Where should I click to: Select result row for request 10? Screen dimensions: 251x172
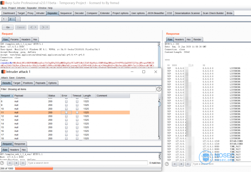tap(65, 109)
